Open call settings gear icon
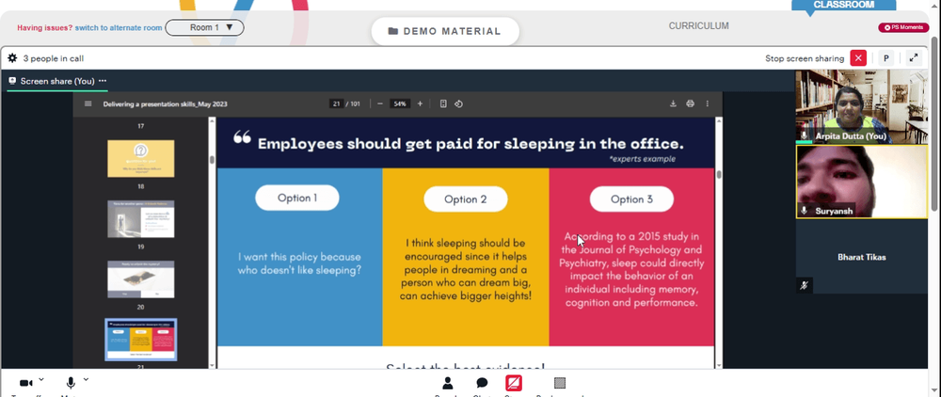The height and width of the screenshot is (397, 941). click(12, 58)
